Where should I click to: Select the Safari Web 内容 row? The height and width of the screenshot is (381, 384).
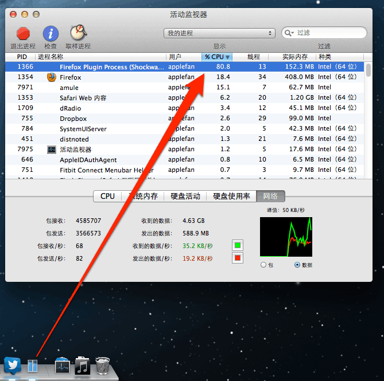point(185,98)
